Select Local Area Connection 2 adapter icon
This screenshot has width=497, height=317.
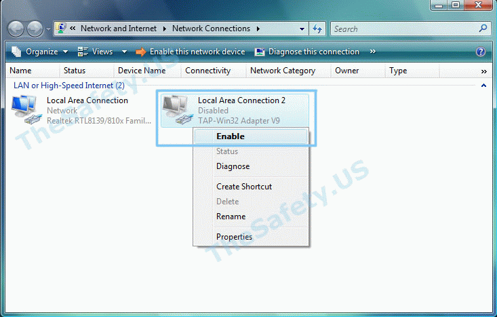tap(178, 110)
